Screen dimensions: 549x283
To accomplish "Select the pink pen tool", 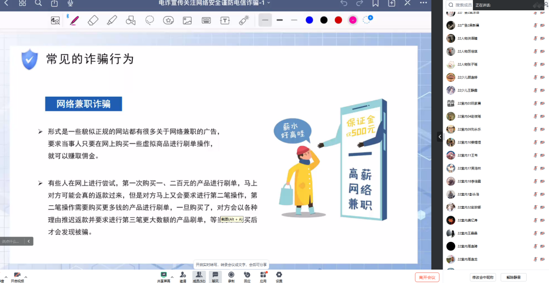I will click(x=74, y=20).
